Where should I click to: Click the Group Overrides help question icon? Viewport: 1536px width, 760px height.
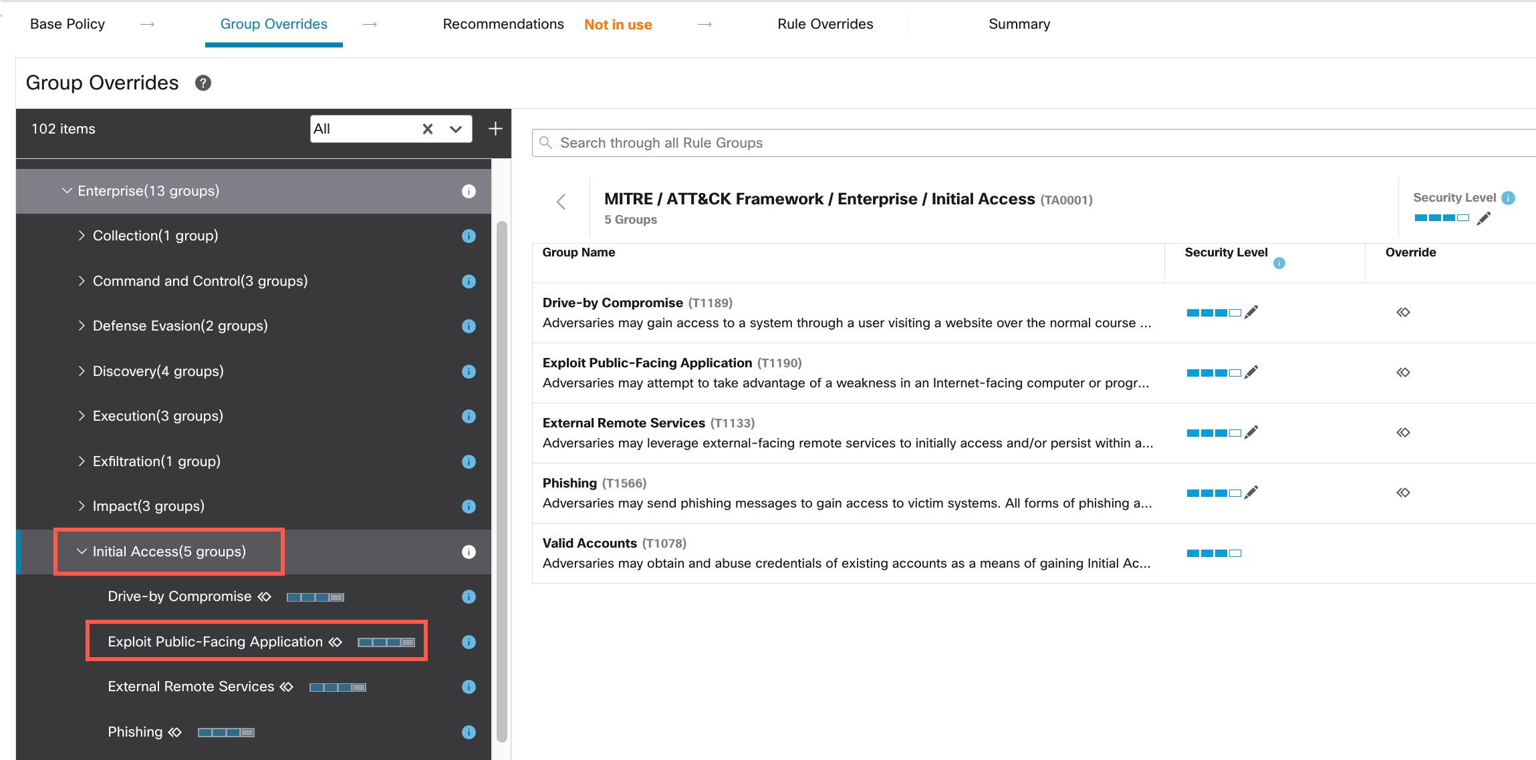pos(203,83)
